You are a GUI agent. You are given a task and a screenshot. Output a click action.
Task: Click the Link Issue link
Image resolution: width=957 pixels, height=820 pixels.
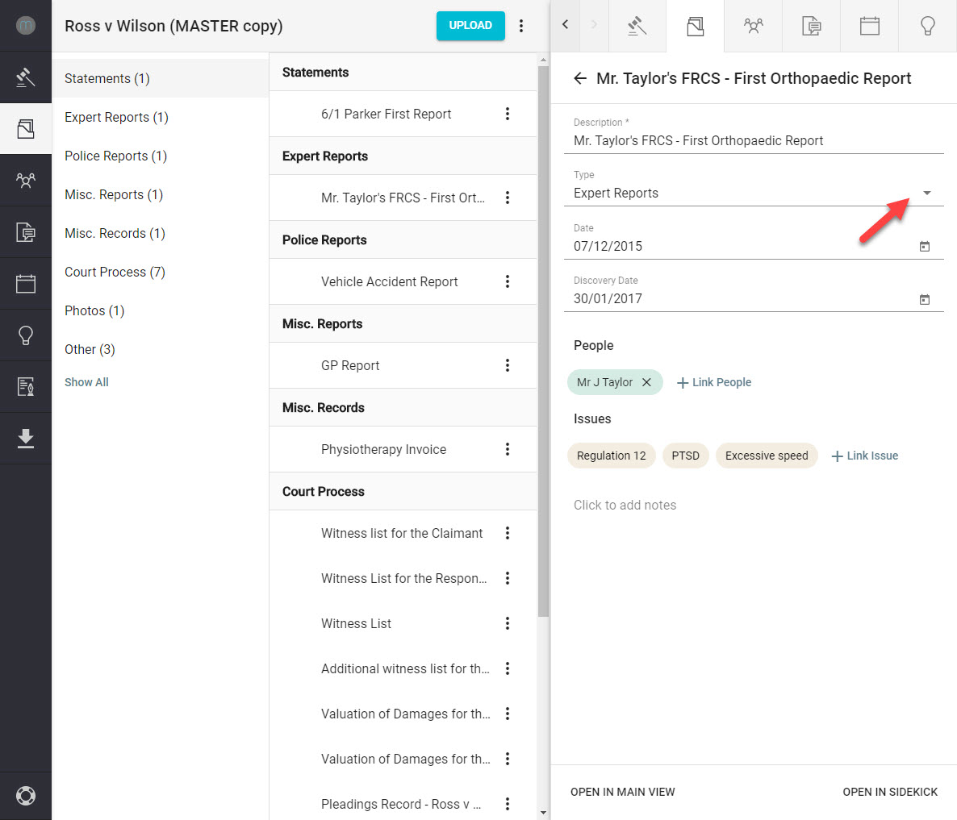coord(865,456)
